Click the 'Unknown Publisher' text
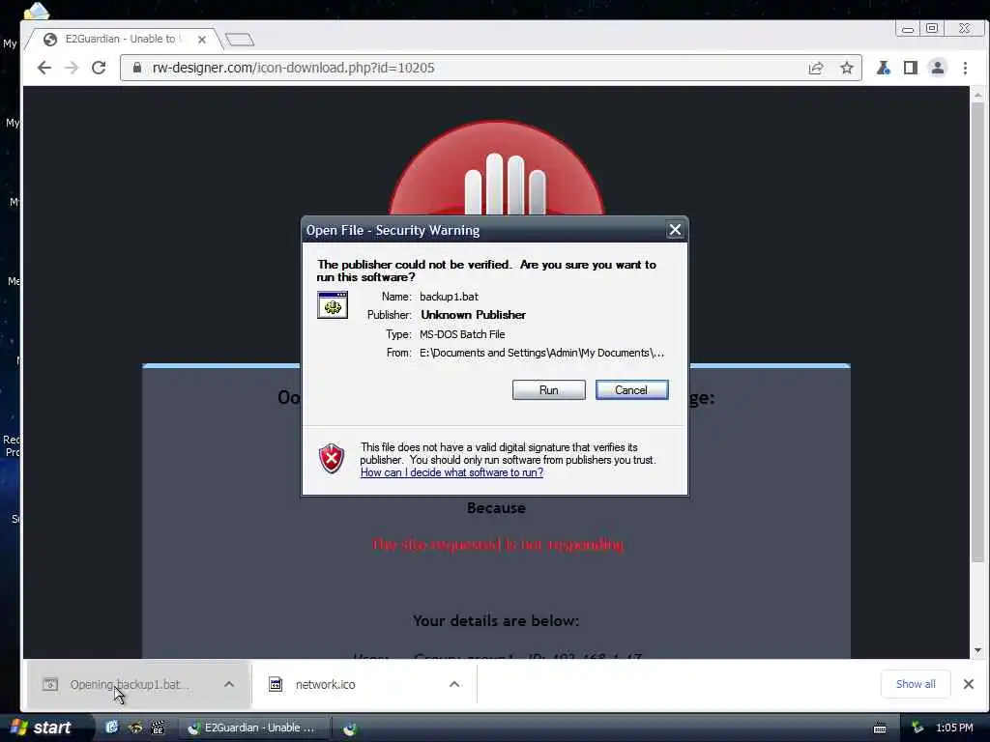This screenshot has height=742, width=990. (x=473, y=315)
